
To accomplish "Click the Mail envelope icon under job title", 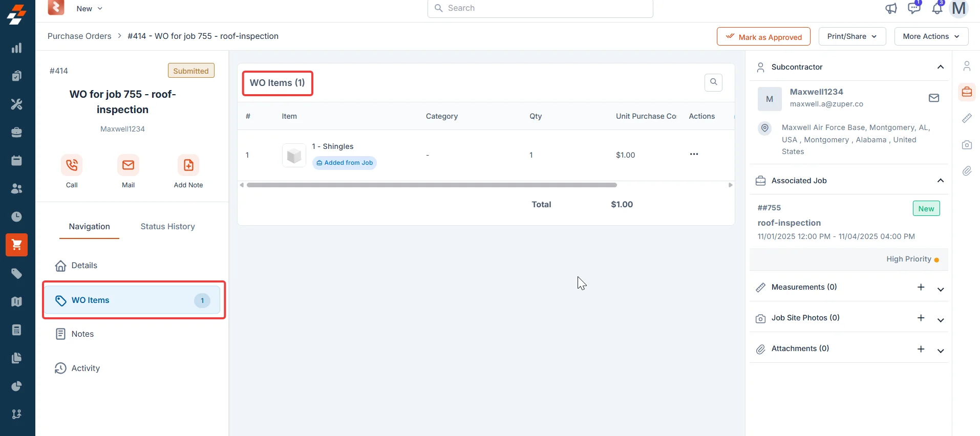I will click(128, 165).
